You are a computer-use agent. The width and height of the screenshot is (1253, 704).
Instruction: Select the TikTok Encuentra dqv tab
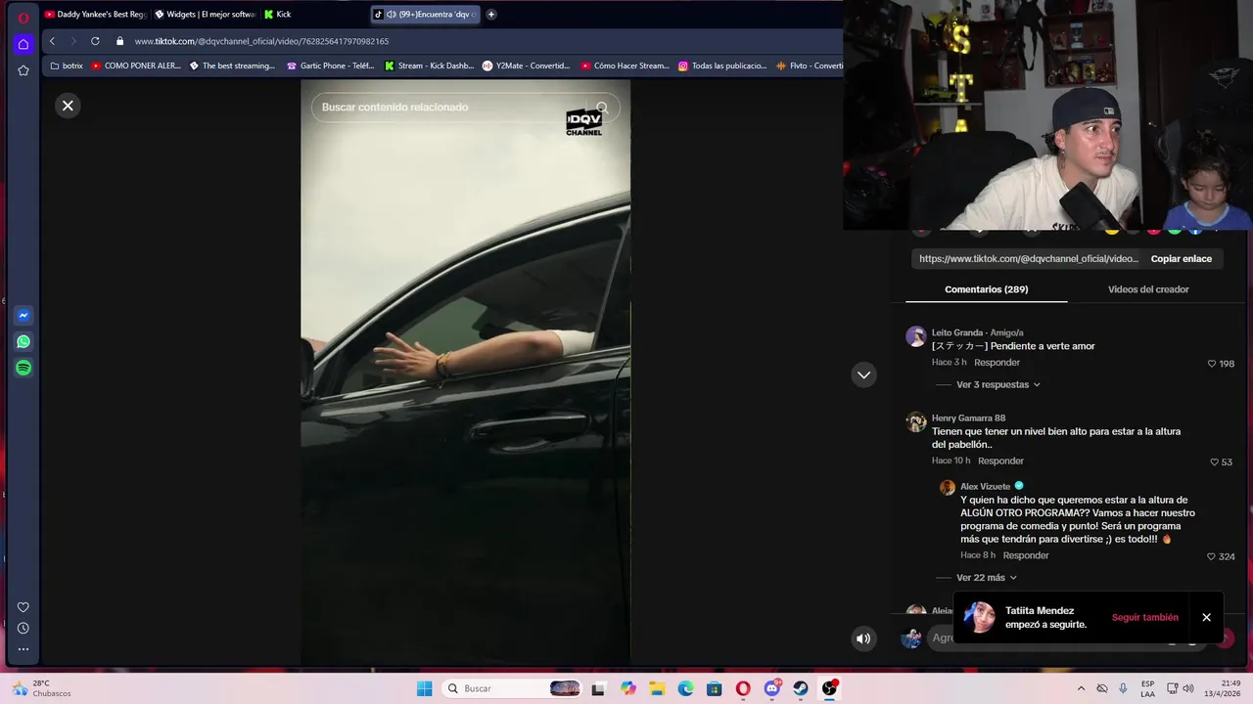coord(426,15)
